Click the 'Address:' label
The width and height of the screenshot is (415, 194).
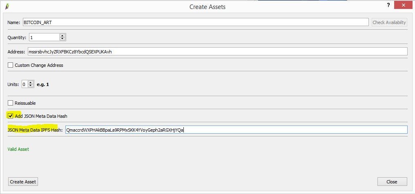16,52
